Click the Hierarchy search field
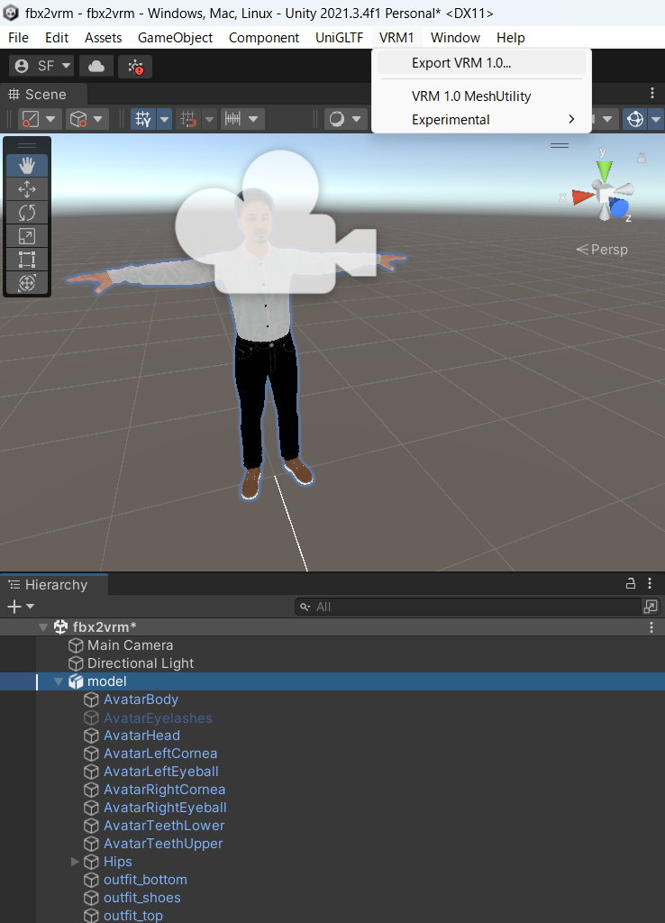Viewport: 665px width, 923px height. 468,607
